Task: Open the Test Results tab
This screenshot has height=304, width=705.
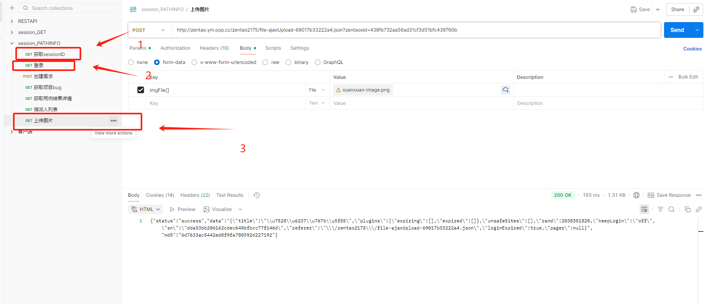Action: tap(230, 195)
